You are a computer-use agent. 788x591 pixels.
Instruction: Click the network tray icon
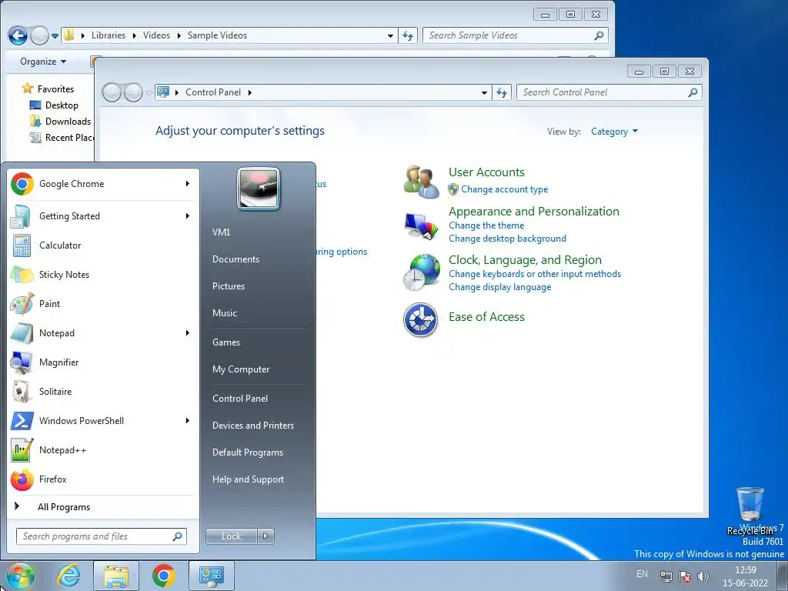tap(666, 576)
